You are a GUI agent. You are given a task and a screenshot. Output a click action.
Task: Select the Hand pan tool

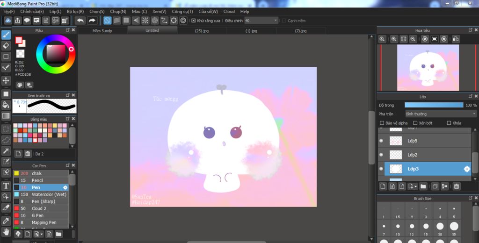pyautogui.click(x=6, y=232)
